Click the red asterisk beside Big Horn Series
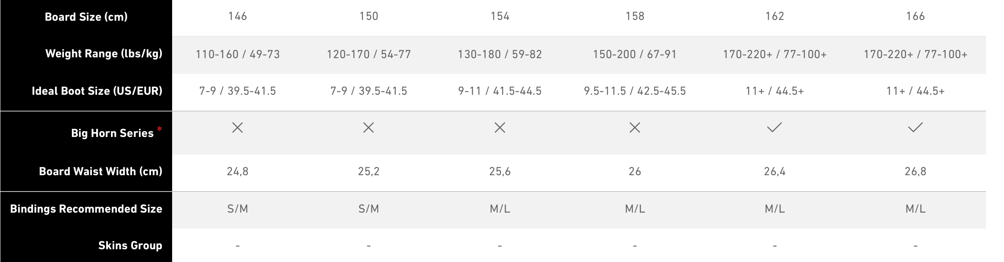The height and width of the screenshot is (262, 1004). (159, 129)
